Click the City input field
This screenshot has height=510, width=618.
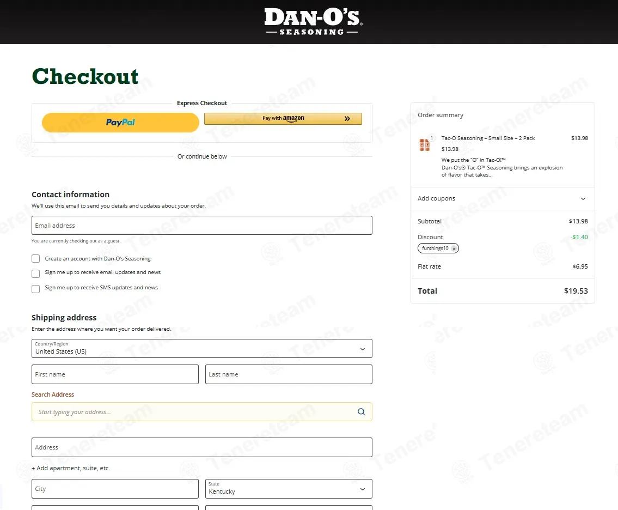tap(115, 489)
